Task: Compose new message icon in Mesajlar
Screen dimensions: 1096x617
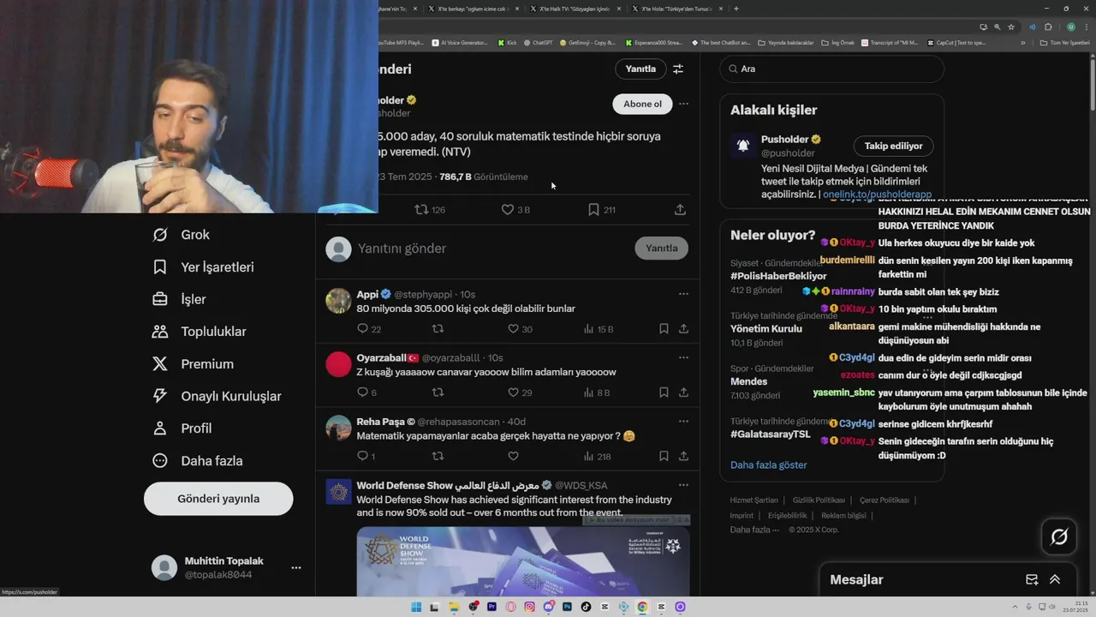Action: coord(1032,580)
